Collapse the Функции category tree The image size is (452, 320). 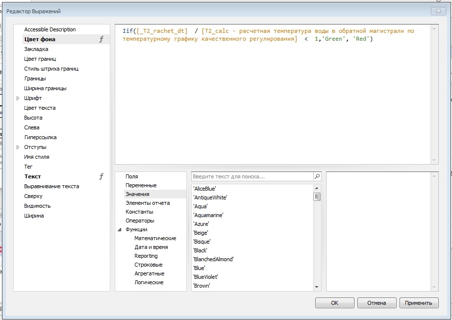[119, 229]
